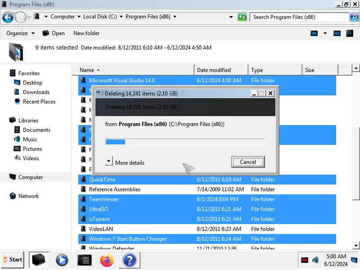This screenshot has width=360, height=270.
Task: Click in the Search Program Files (x86) box
Action: [x=299, y=17]
